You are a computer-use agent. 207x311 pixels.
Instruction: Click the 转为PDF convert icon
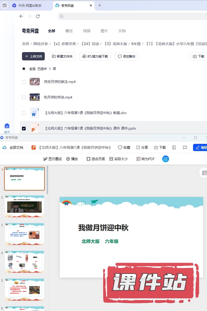pyautogui.click(x=138, y=159)
